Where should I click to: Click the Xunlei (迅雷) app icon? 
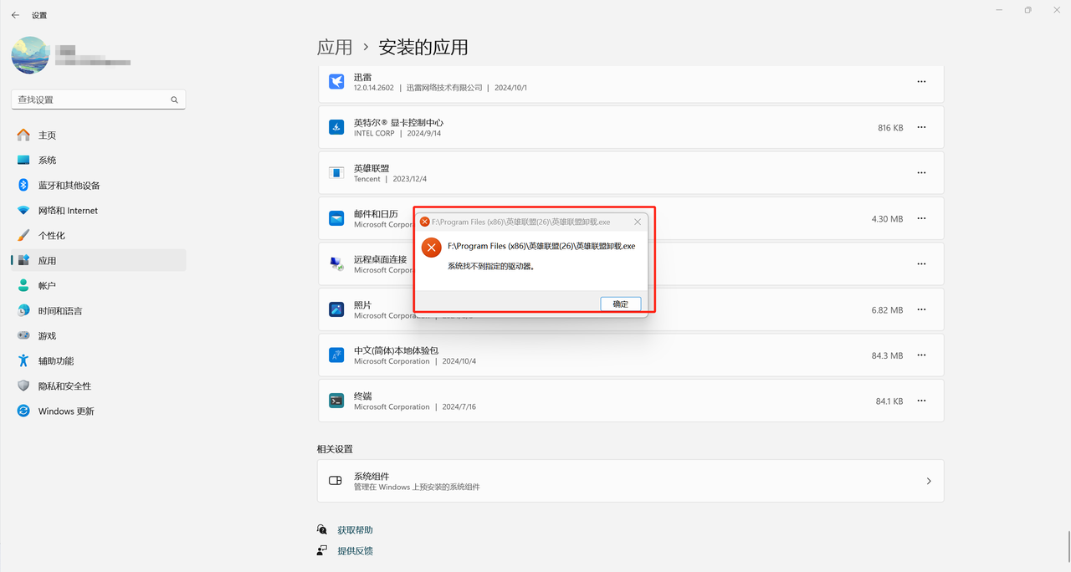point(336,82)
